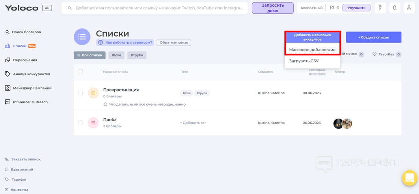Go to Поиск блогеров in sidebar
Image resolution: width=419 pixels, height=194 pixels.
[x=26, y=32]
